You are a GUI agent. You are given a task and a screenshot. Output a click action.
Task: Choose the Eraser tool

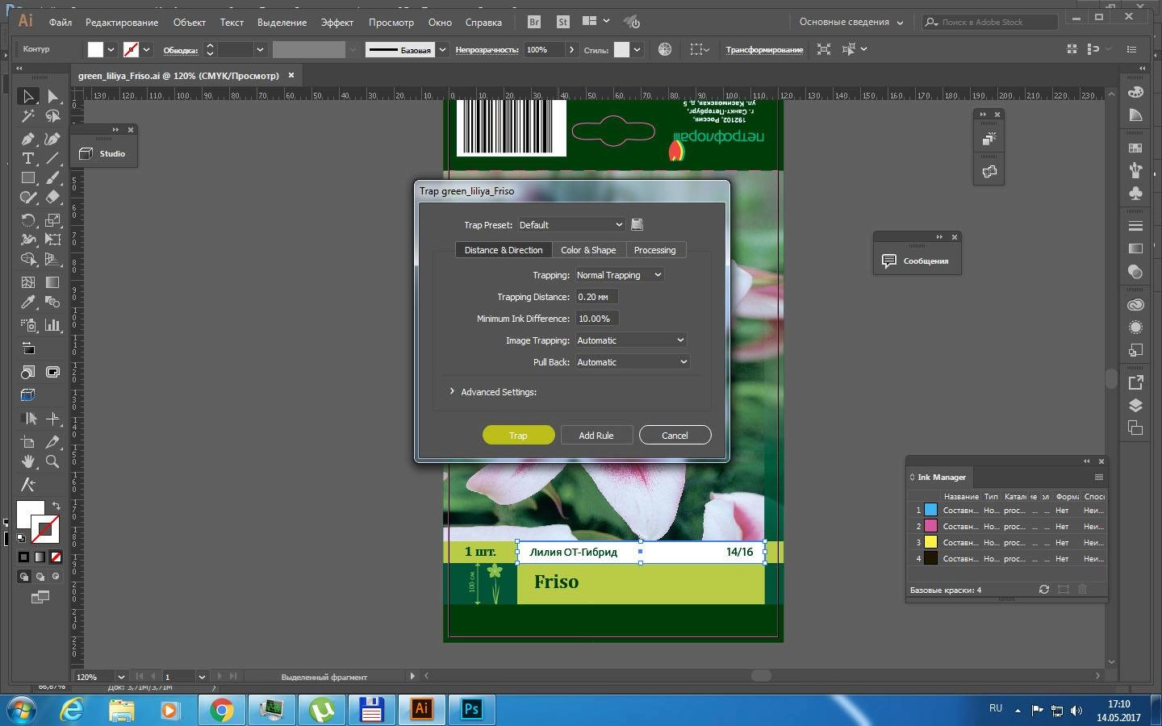(52, 197)
